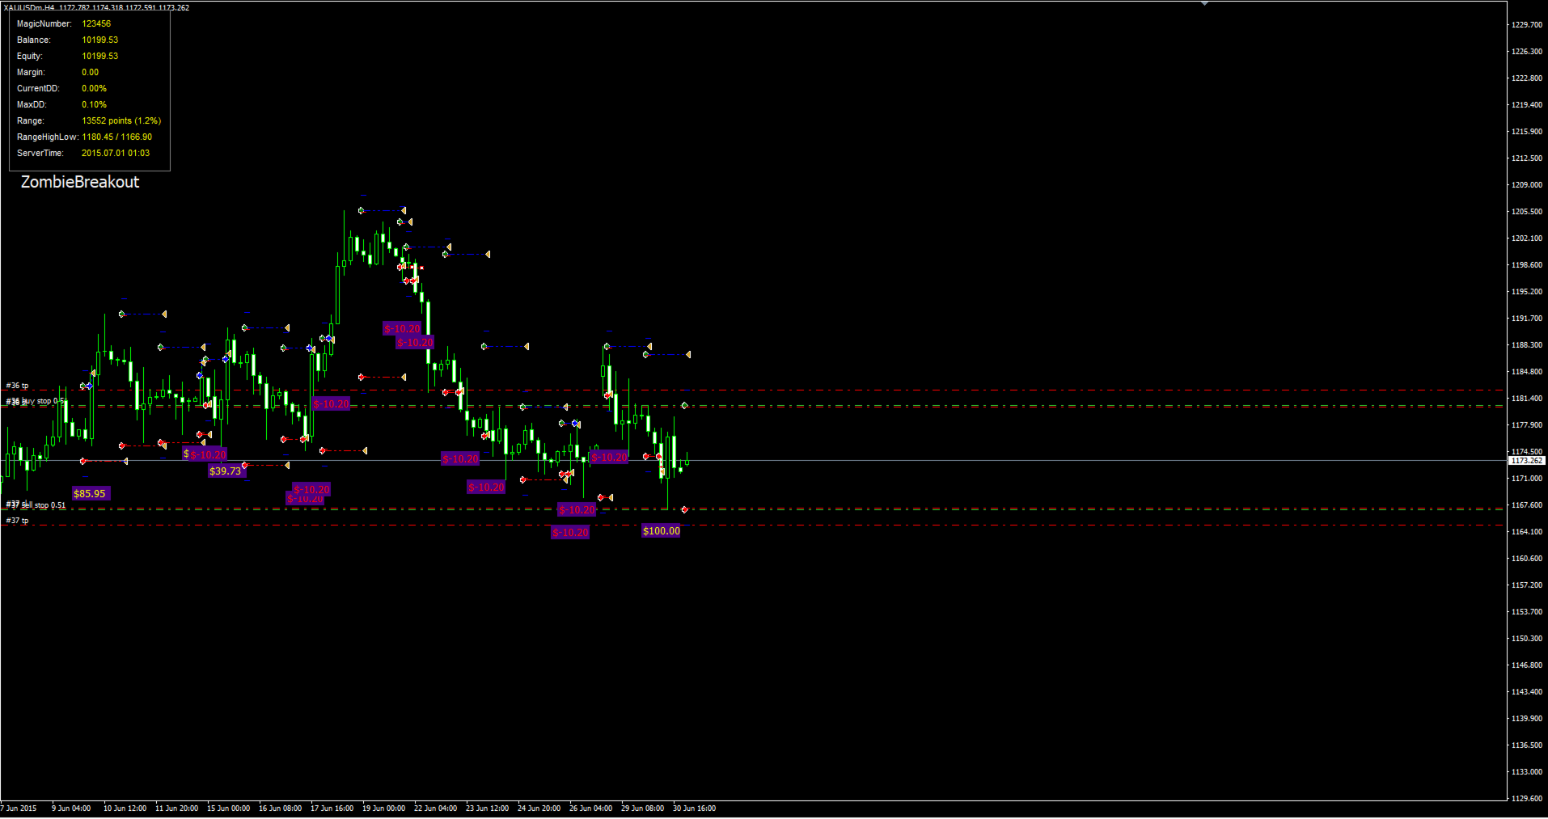Click price axis label 1205.500

point(1527,211)
